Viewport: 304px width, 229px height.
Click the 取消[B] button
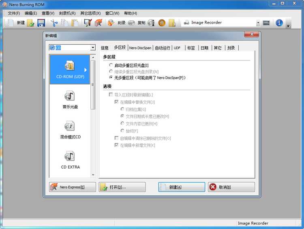[x=231, y=187]
